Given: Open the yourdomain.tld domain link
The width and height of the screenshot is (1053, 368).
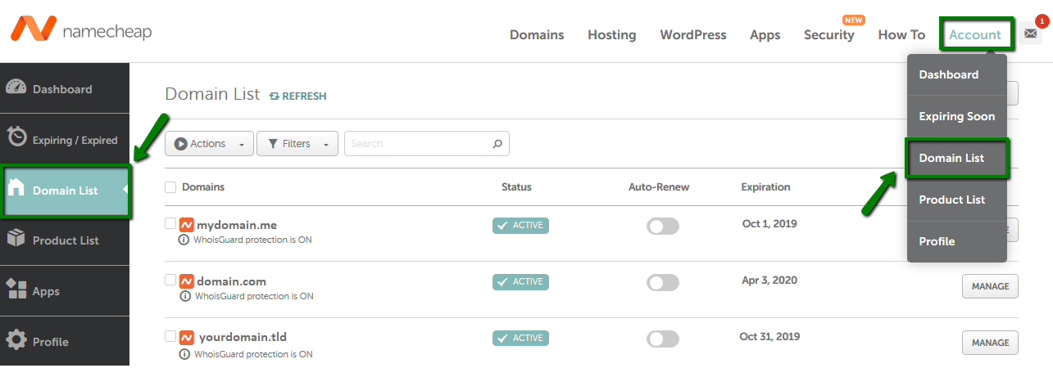Looking at the screenshot, I should (243, 337).
